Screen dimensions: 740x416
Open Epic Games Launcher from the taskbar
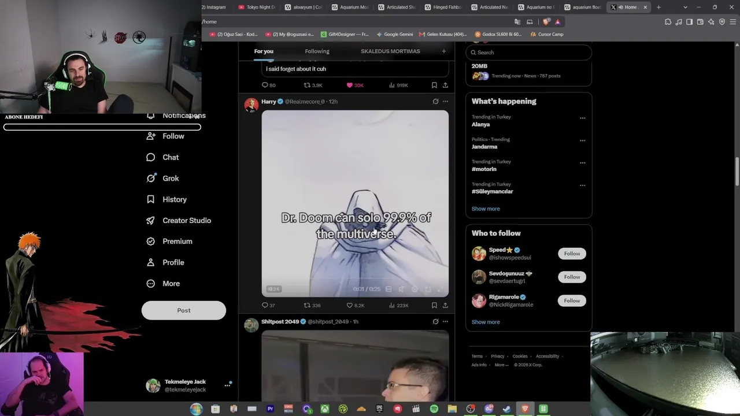point(379,409)
